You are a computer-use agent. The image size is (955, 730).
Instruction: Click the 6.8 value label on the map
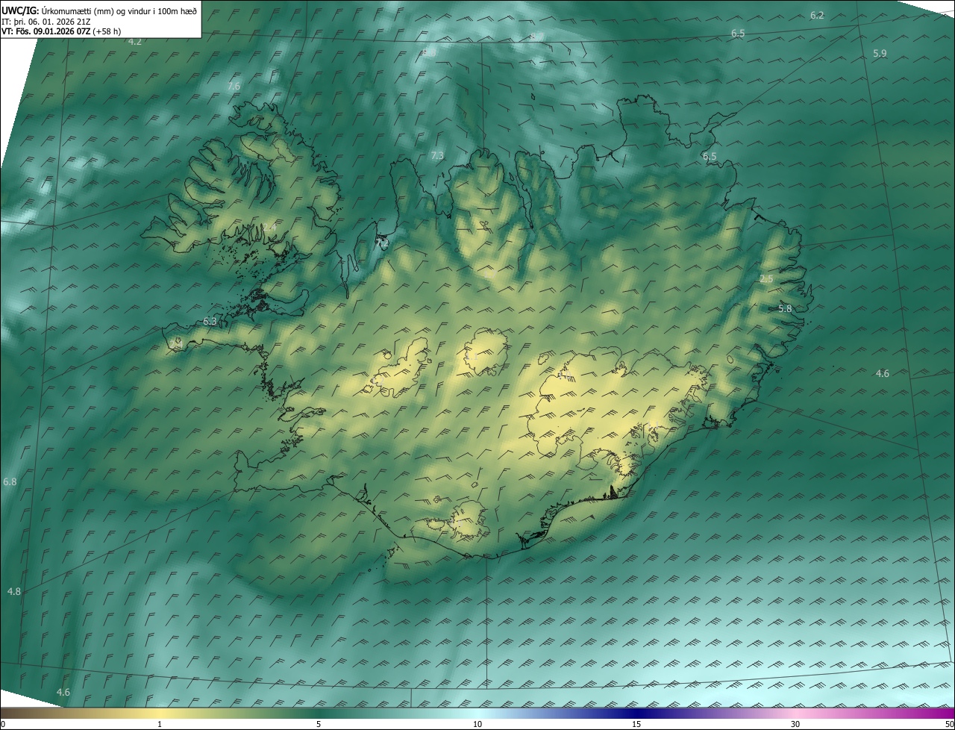(10, 482)
